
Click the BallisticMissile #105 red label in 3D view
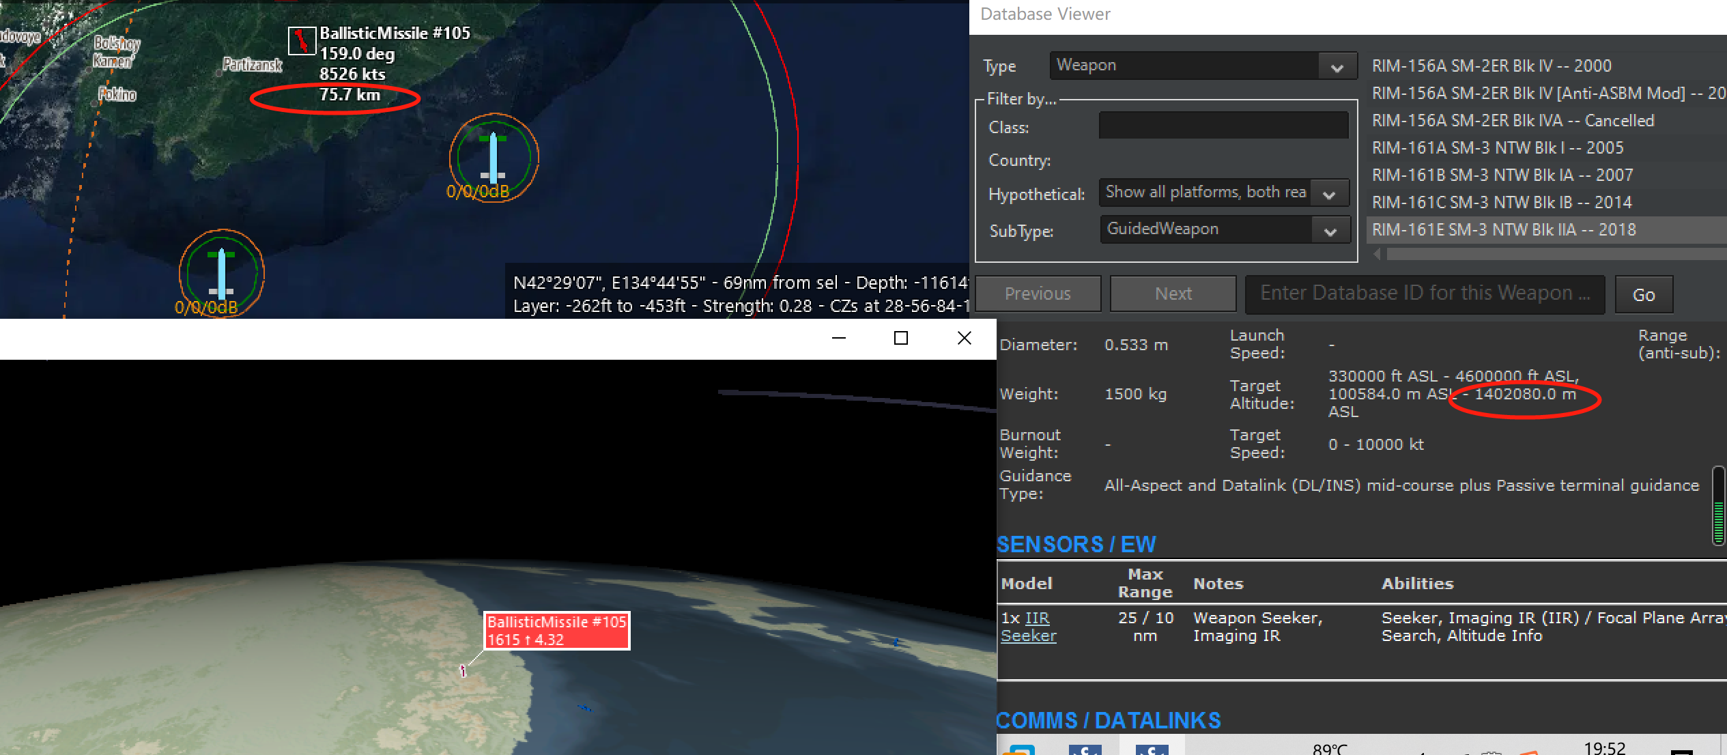pos(556,630)
